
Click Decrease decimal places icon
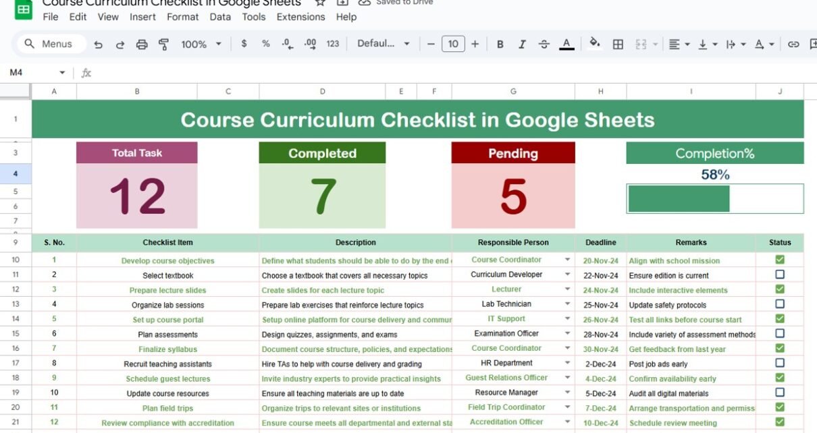tap(288, 44)
